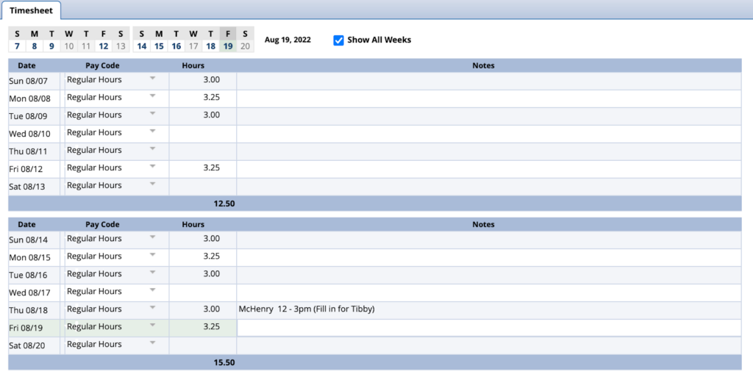Select day 7 in the week calendar
753x377 pixels.
17,46
